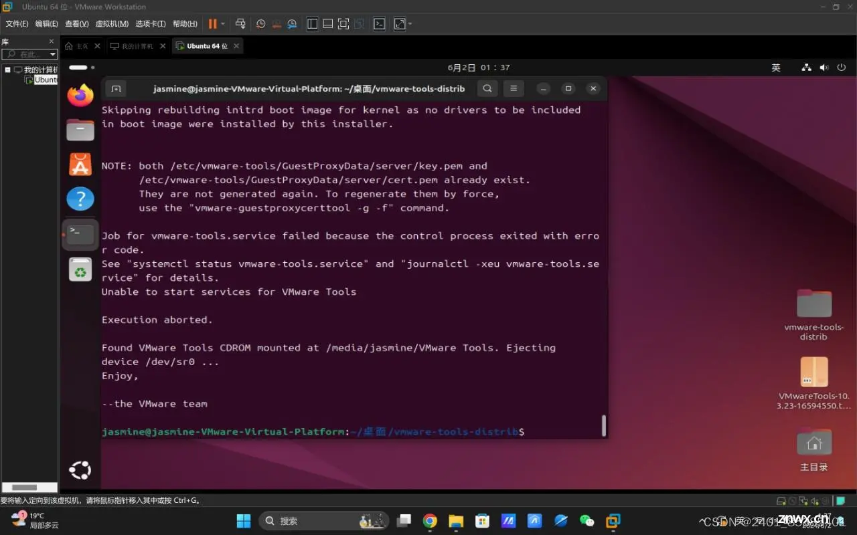Click Show Applications Ubuntu logo in dock
Image resolution: width=857 pixels, height=535 pixels.
80,470
